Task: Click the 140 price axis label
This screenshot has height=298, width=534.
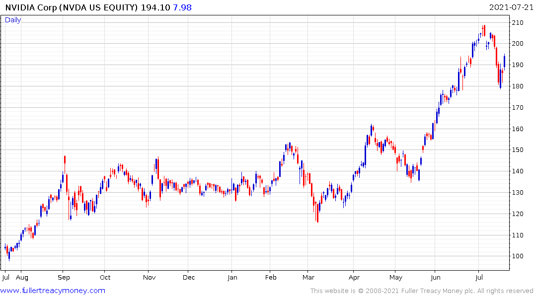Action: coord(518,171)
